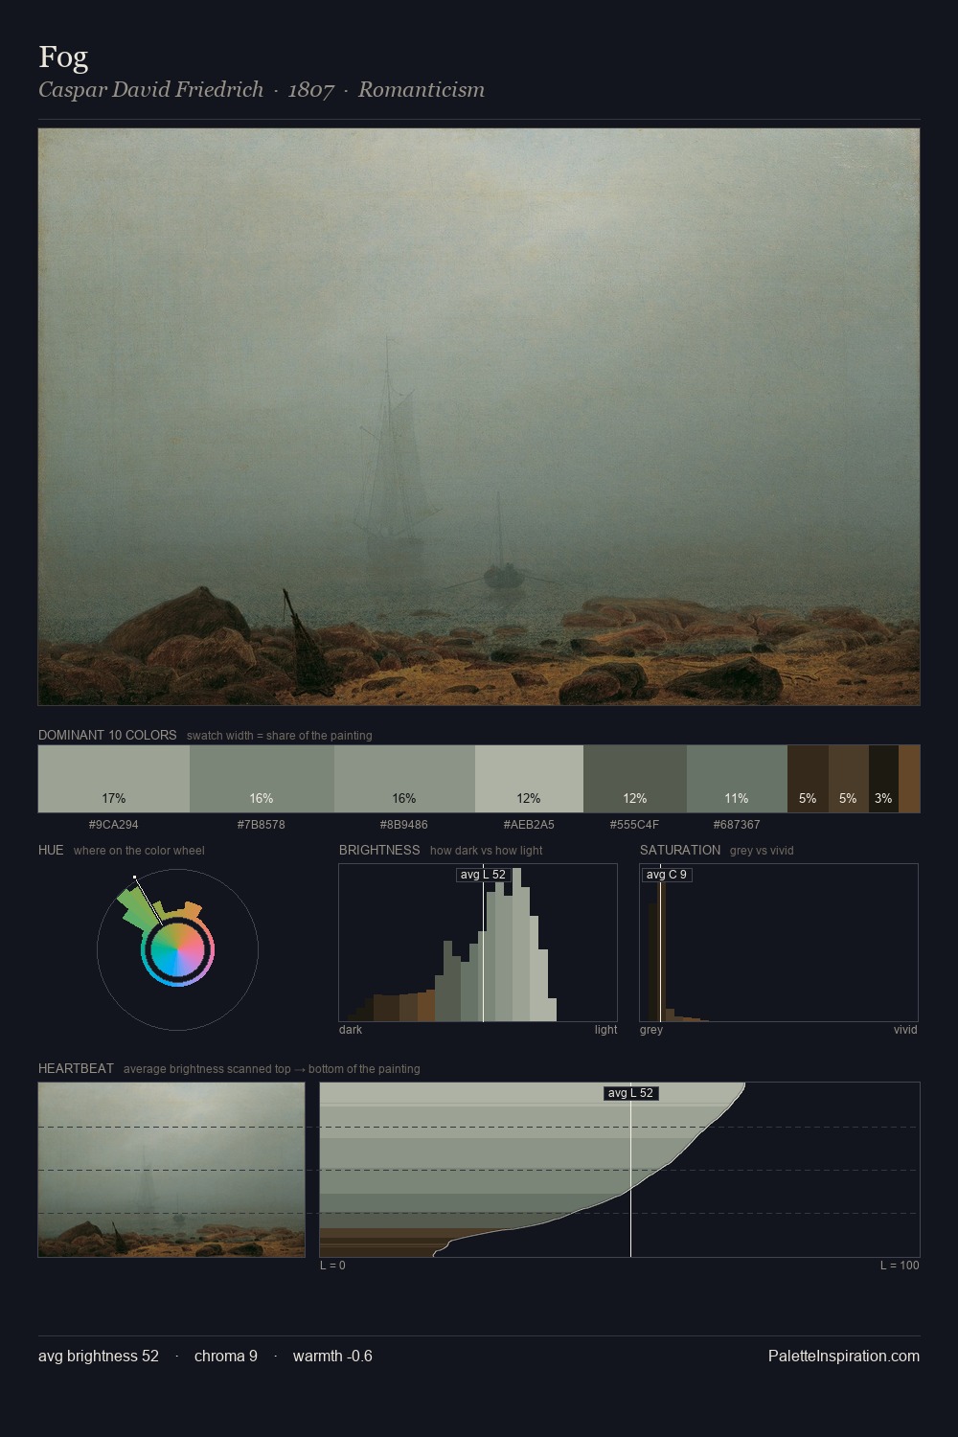
Task: Click the 'vivid' axis label
Action: (x=905, y=1030)
